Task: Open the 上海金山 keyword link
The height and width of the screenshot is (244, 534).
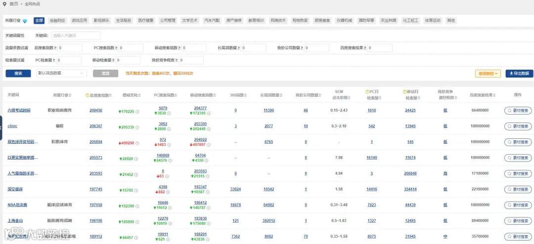Action: [x=15, y=221]
